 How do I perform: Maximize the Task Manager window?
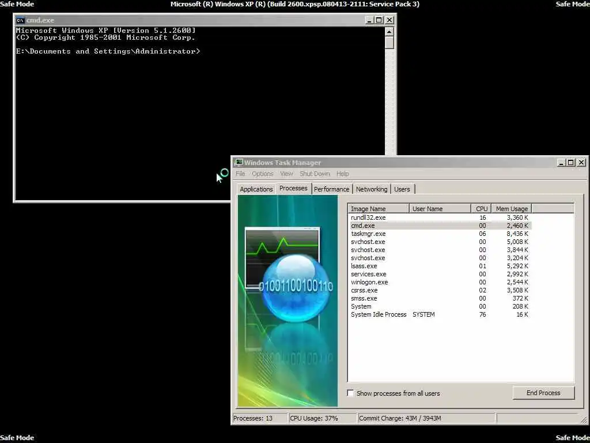(x=571, y=162)
